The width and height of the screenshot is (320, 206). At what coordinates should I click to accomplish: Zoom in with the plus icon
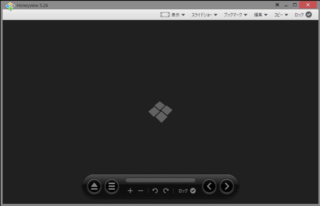[130, 191]
